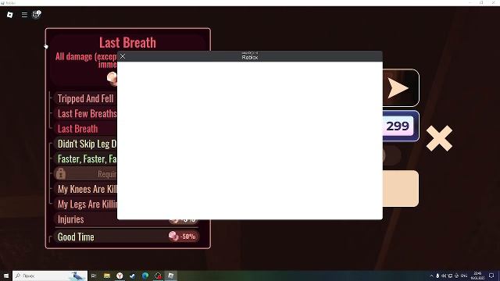Open Steam from the taskbar
This screenshot has width=500, height=281.
click(x=132, y=276)
